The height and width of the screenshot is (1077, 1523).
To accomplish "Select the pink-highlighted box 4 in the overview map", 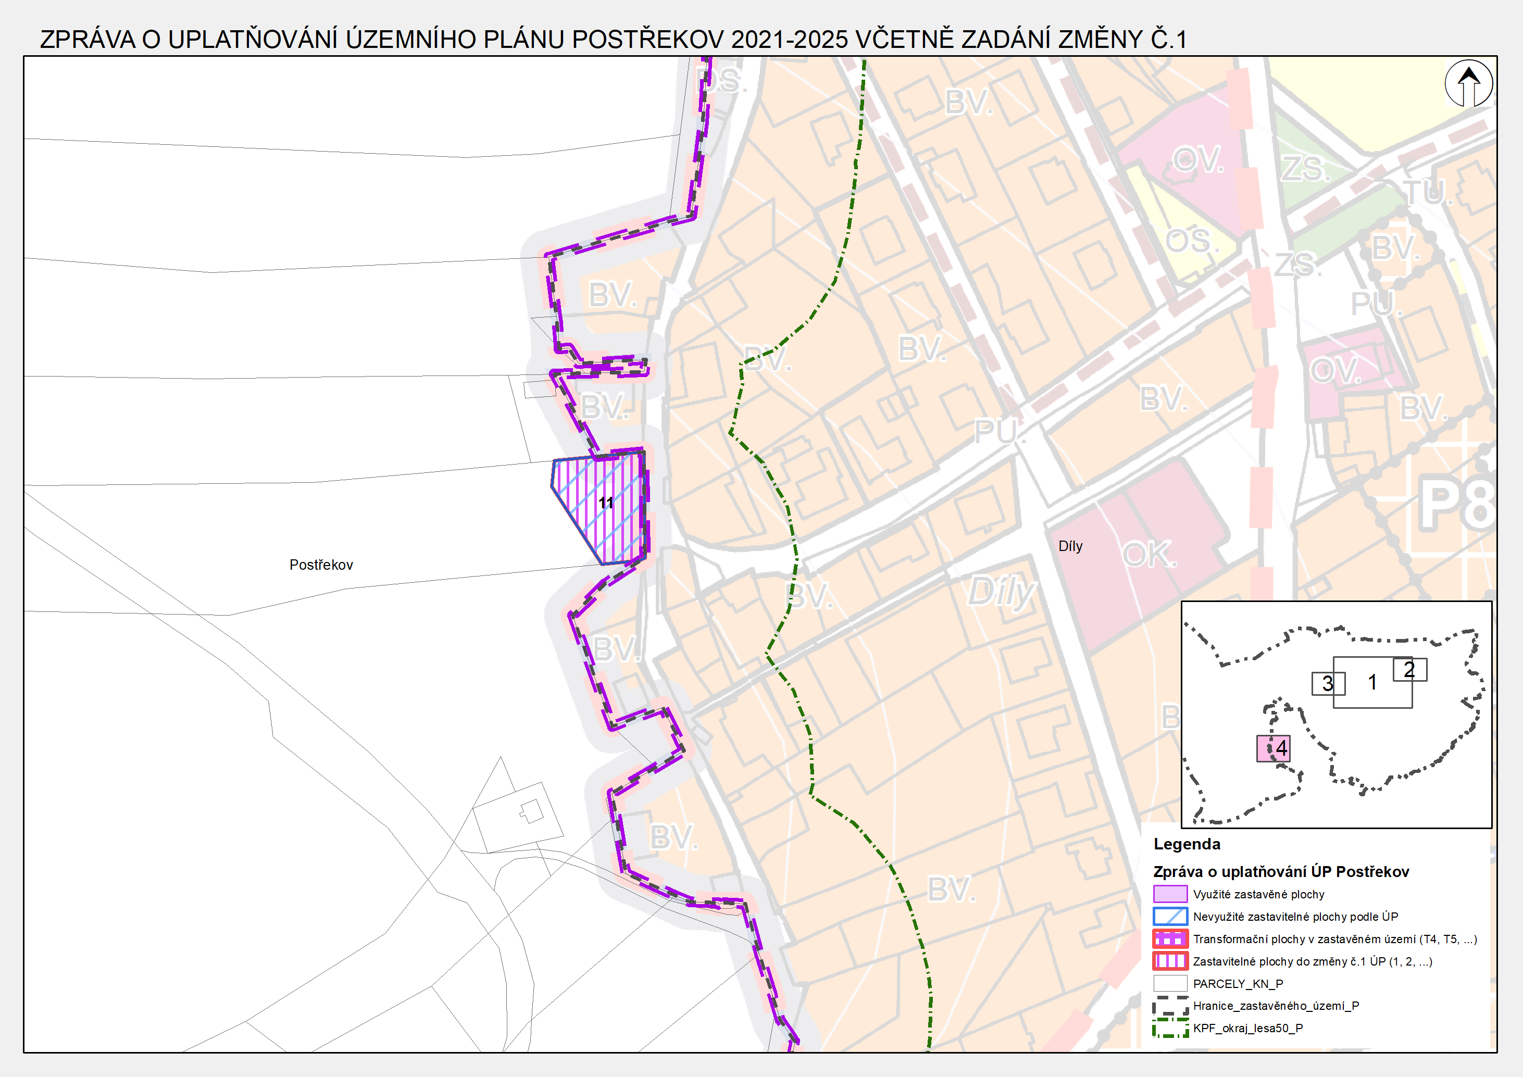I will click(x=1273, y=748).
